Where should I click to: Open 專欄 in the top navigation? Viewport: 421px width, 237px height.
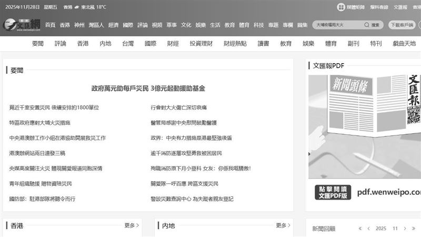click(287, 25)
